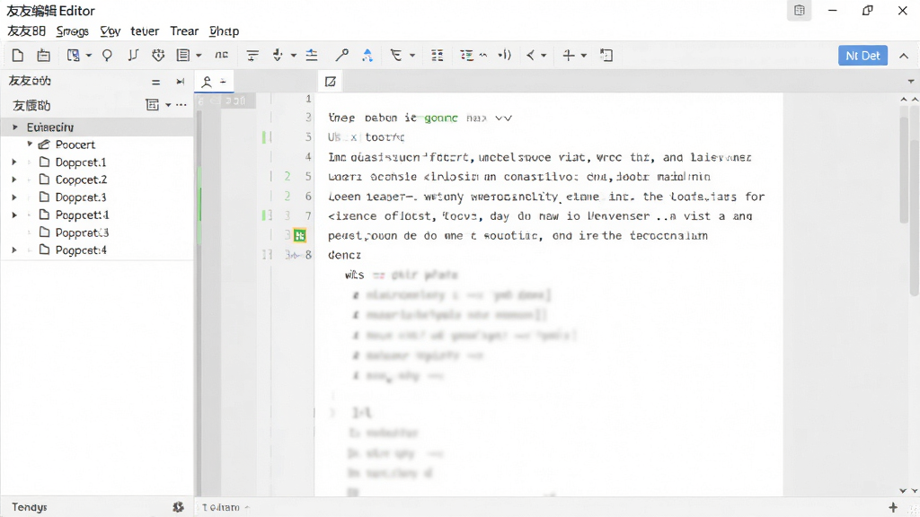Click the blue Nt Det button
Viewport: 920px width, 517px height.
tap(862, 56)
